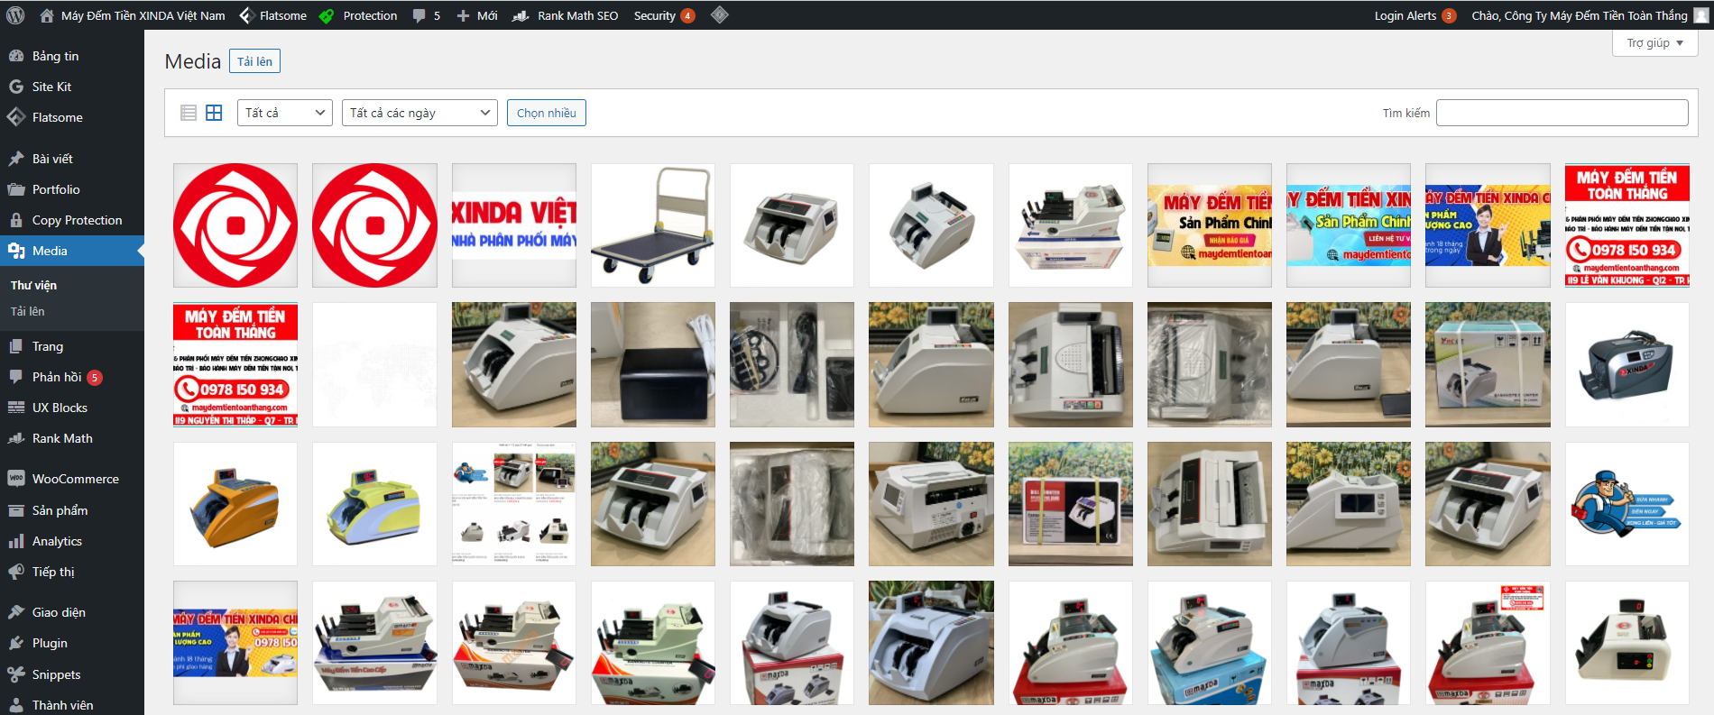This screenshot has width=1714, height=715.
Task: Select the orange money counter thumbnail
Action: (235, 504)
